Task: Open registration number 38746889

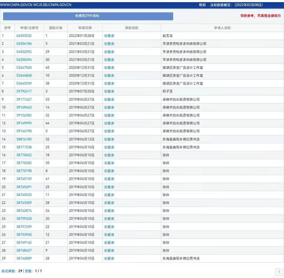Action: pos(24,259)
